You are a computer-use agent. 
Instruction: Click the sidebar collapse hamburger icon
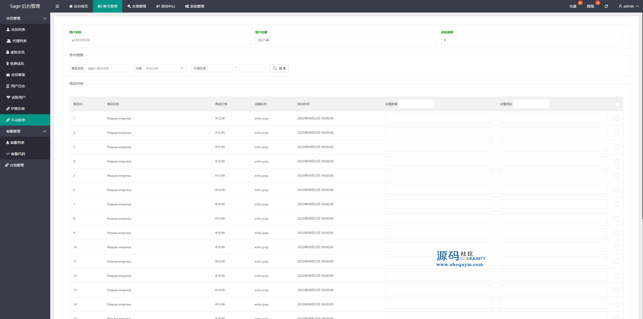point(57,6)
